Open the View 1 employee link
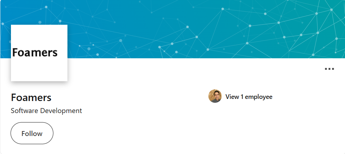Screen dimensions: 345x154 (x=249, y=96)
